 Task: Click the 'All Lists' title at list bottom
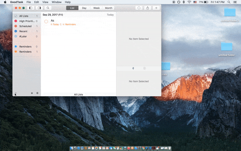[x=78, y=95]
